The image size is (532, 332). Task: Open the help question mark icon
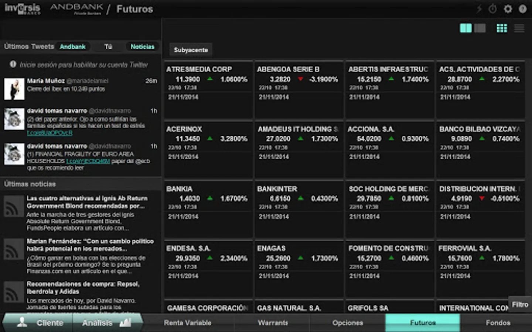pyautogui.click(x=522, y=9)
